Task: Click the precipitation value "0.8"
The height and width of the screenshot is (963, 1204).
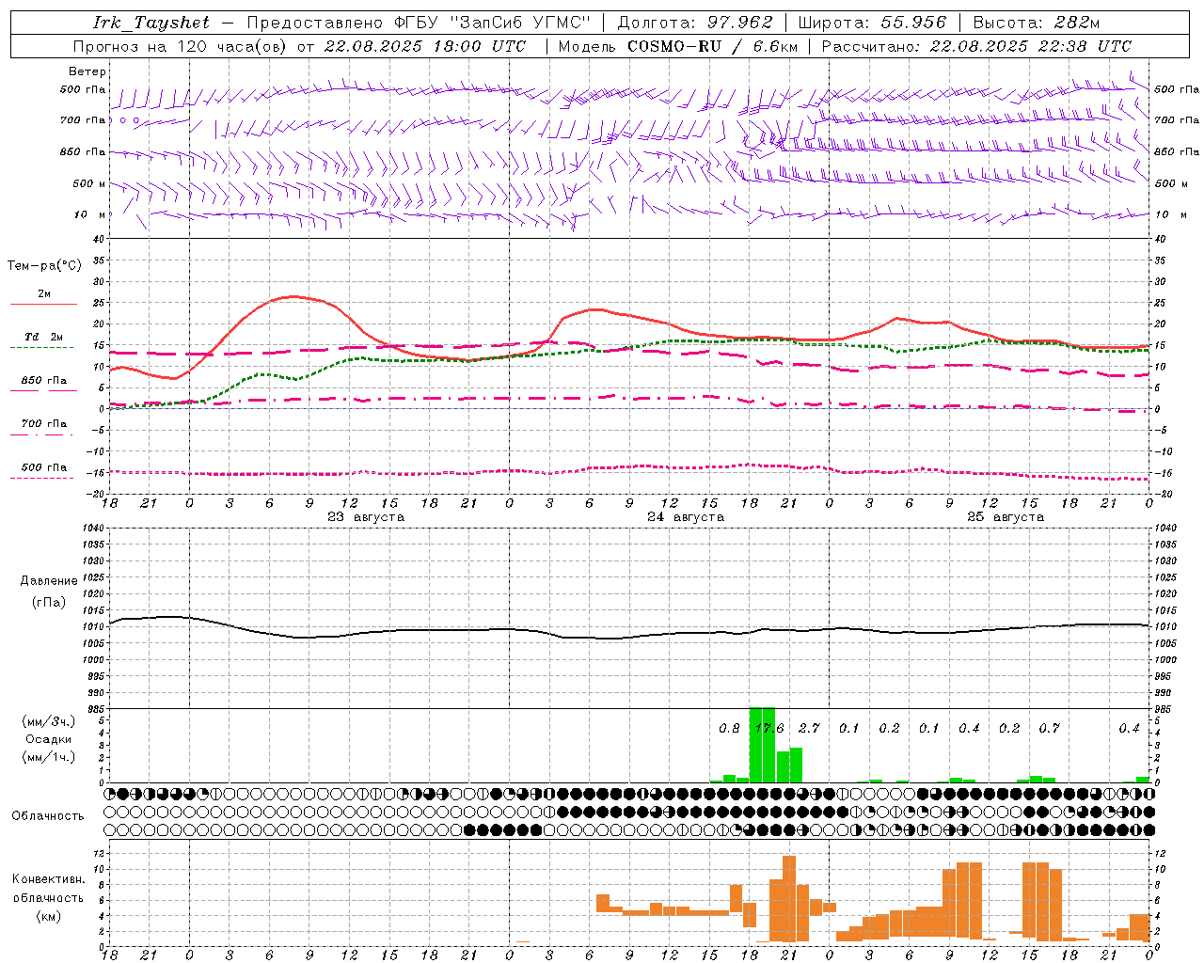Action: point(729,729)
